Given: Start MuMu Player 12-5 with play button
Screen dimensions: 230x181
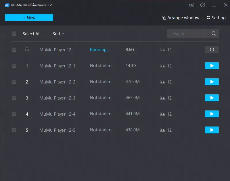Looking at the screenshot, I should (212, 130).
